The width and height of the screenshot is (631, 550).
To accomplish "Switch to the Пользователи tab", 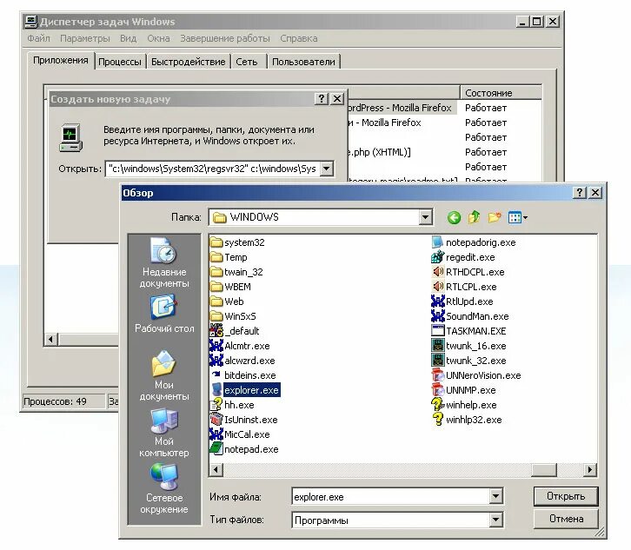I will [x=303, y=62].
